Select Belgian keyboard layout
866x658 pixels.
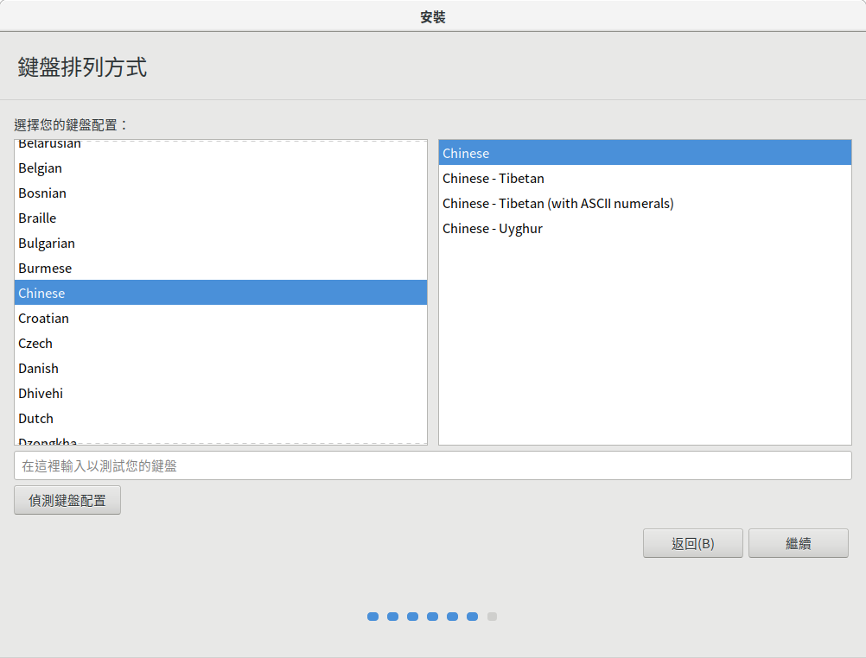pos(41,168)
